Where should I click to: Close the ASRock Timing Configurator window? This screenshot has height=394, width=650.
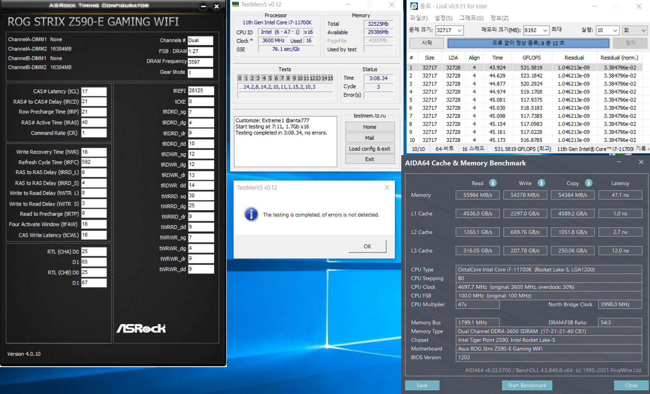(217, 6)
